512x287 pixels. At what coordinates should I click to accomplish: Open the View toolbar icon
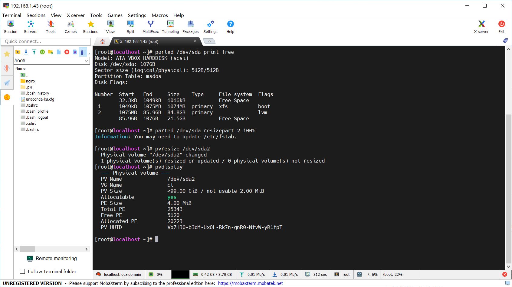pos(110,27)
